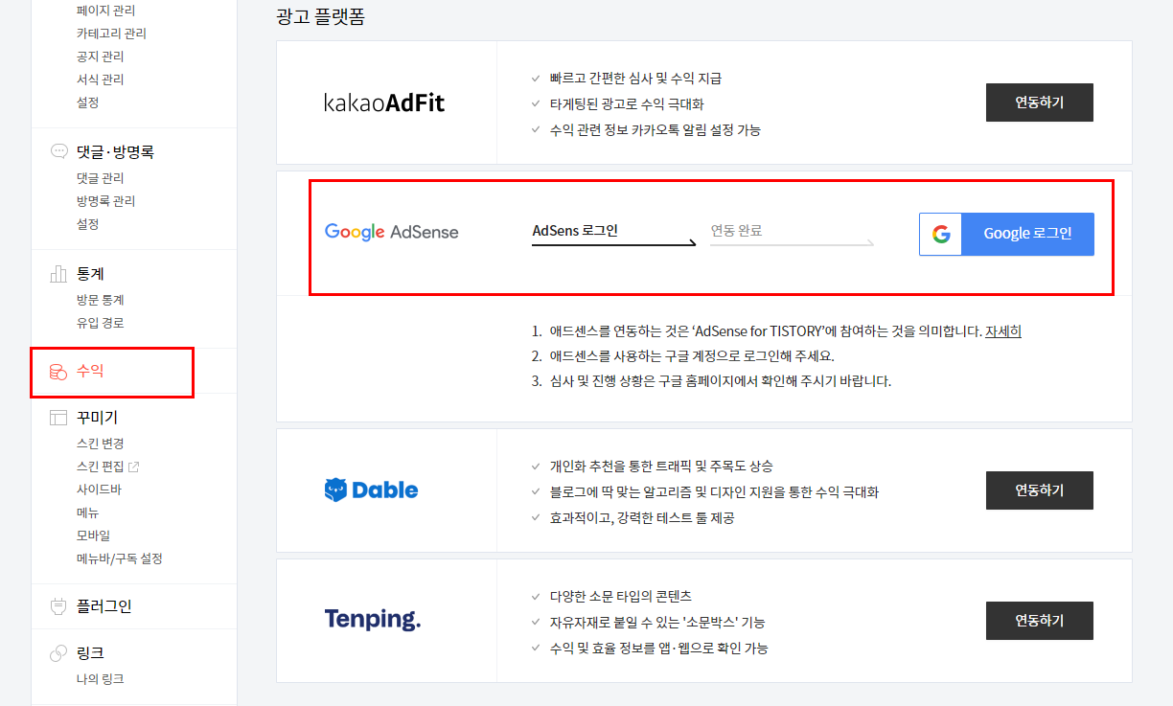Open 페이지 관리 in the sidebar
Image resolution: width=1173 pixels, height=706 pixels.
(105, 11)
